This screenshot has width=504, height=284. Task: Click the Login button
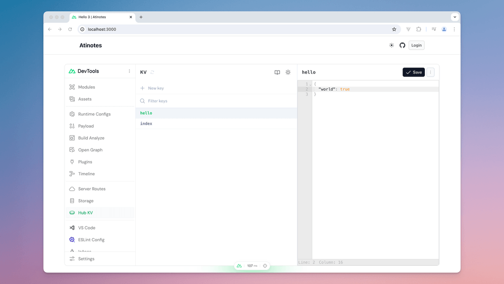(416, 45)
